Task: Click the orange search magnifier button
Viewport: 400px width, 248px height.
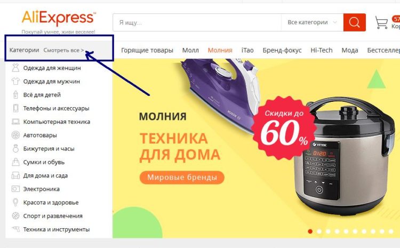Action: point(354,22)
